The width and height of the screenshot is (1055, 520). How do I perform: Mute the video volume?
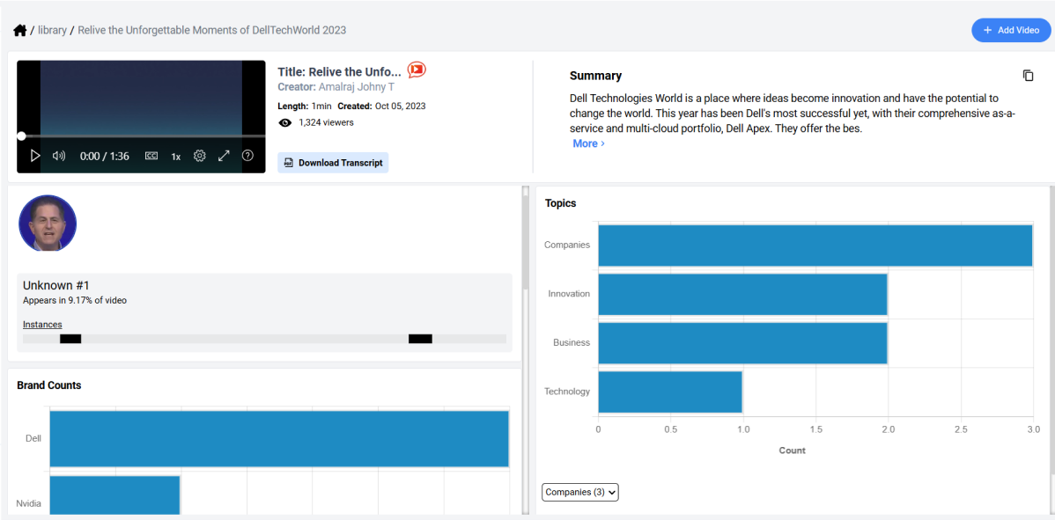[59, 156]
